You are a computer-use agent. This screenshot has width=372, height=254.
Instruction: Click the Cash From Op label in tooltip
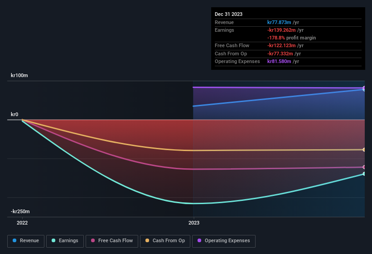[x=231, y=54]
